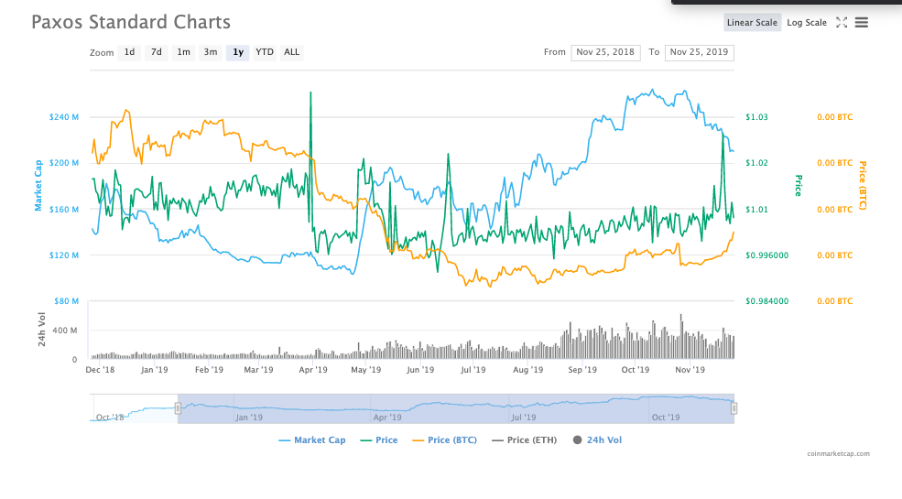The width and height of the screenshot is (902, 499).
Task: Toggle Price (ETH) series in legend
Action: (x=525, y=440)
